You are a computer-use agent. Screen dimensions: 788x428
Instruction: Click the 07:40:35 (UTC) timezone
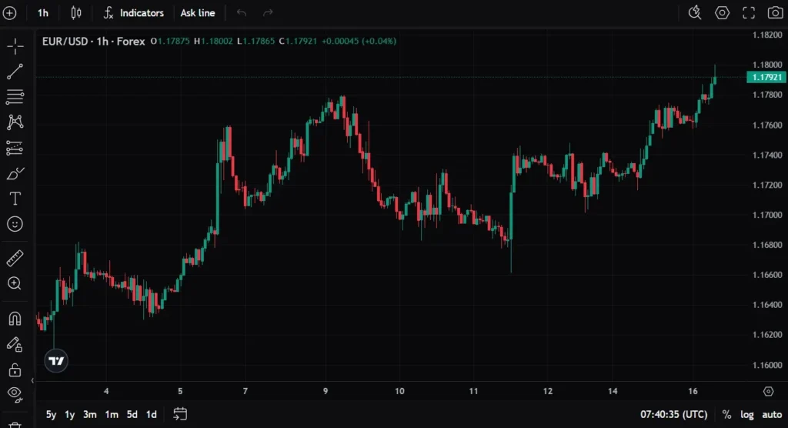(673, 415)
